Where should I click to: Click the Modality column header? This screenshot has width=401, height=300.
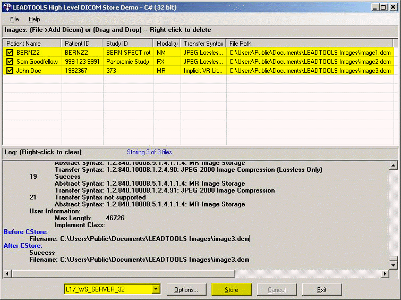click(x=167, y=44)
